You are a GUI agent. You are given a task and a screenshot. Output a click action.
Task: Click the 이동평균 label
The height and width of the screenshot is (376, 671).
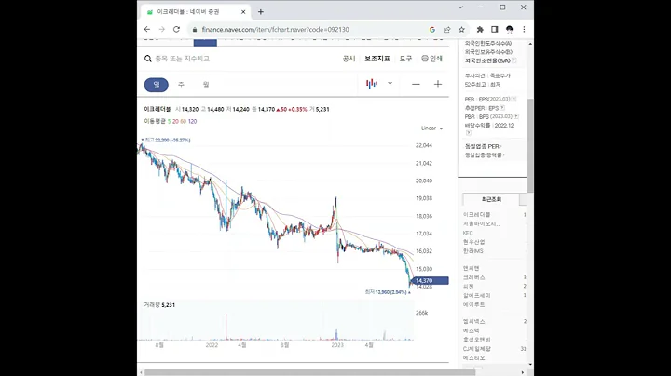tap(155, 121)
